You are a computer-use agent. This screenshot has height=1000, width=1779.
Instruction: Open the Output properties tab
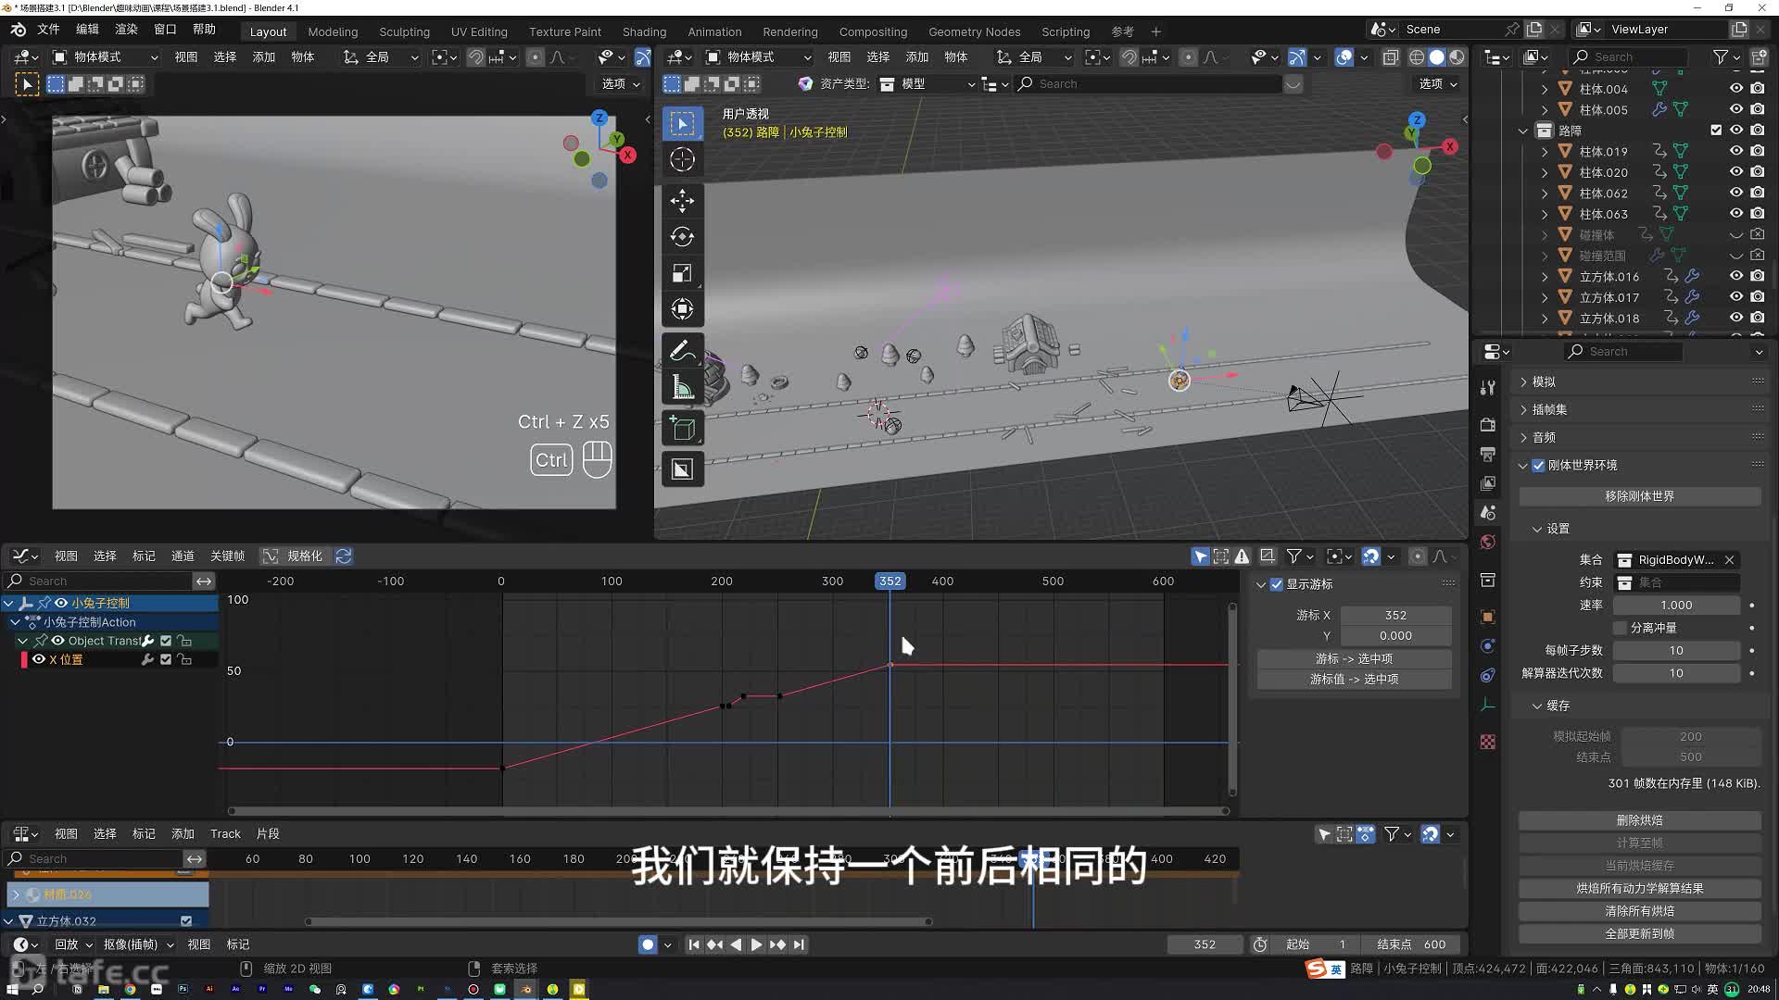(x=1488, y=454)
